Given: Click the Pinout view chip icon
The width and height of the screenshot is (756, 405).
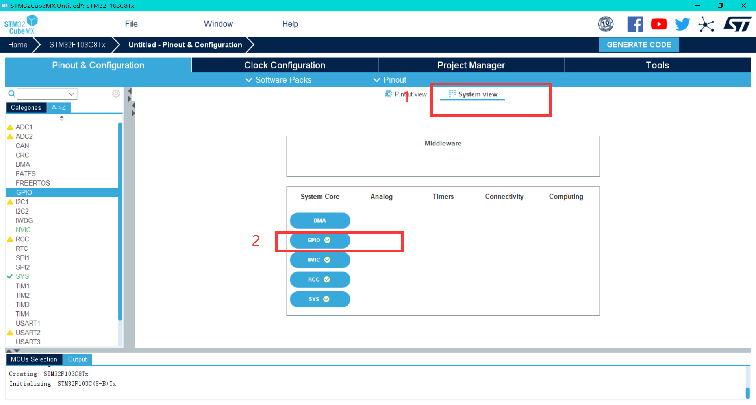Looking at the screenshot, I should pos(389,94).
